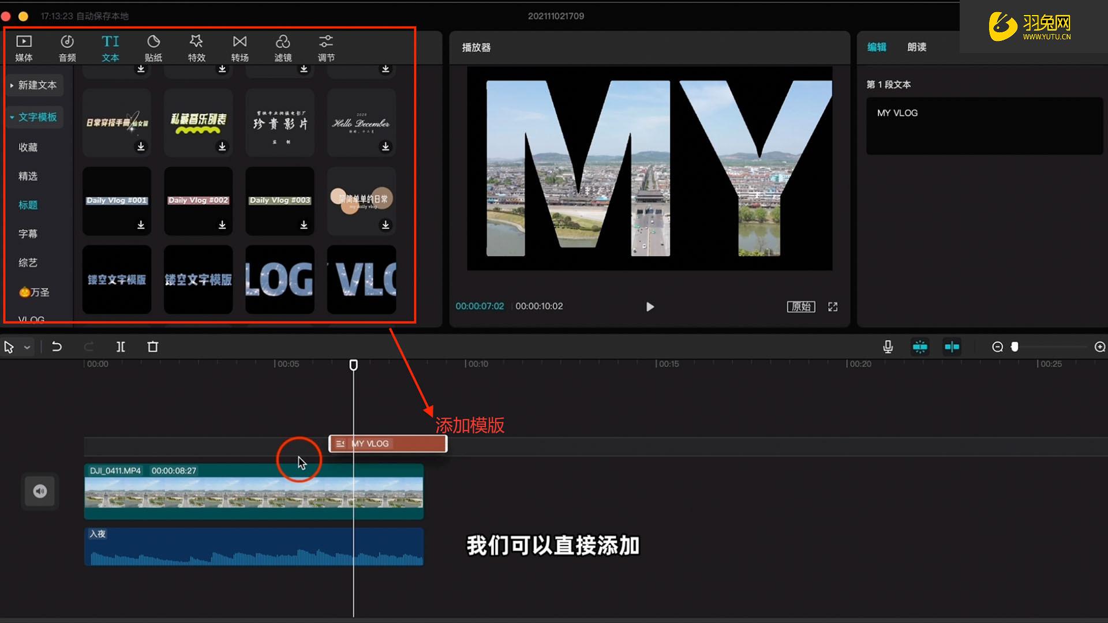Viewport: 1108px width, 623px height.
Task: Toggle main track magnet snapping
Action: click(x=920, y=347)
